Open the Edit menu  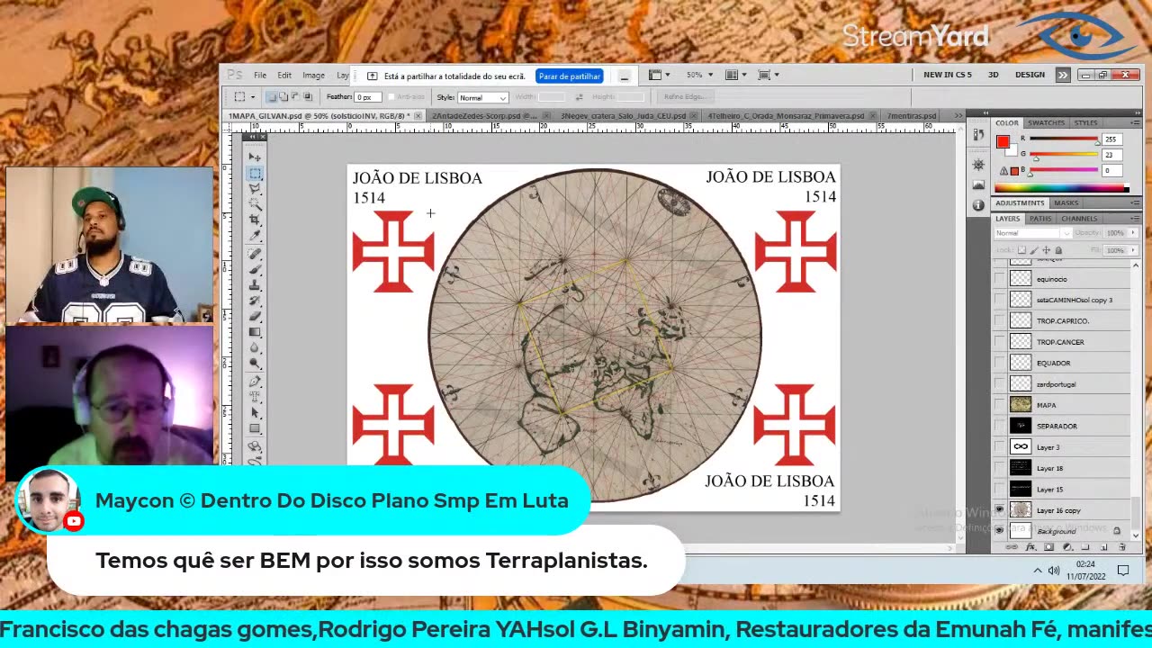click(284, 76)
